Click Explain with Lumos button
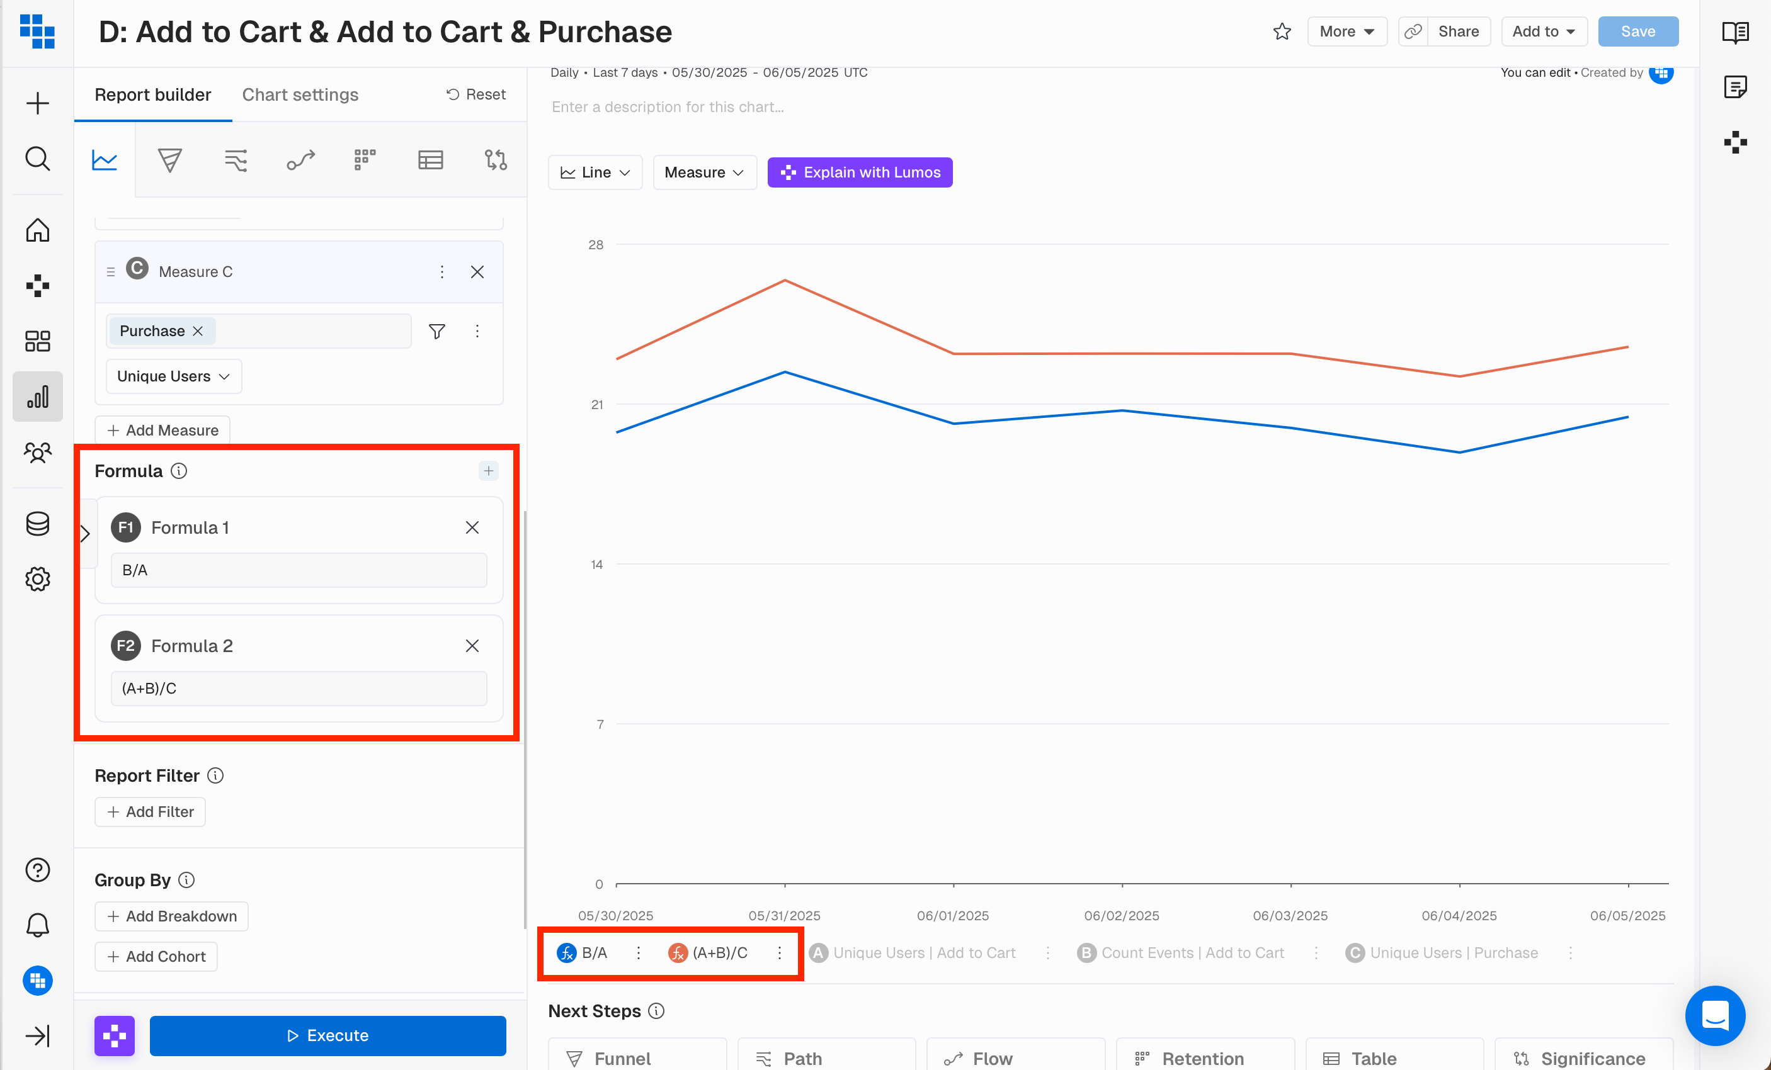This screenshot has width=1771, height=1070. pyautogui.click(x=860, y=172)
